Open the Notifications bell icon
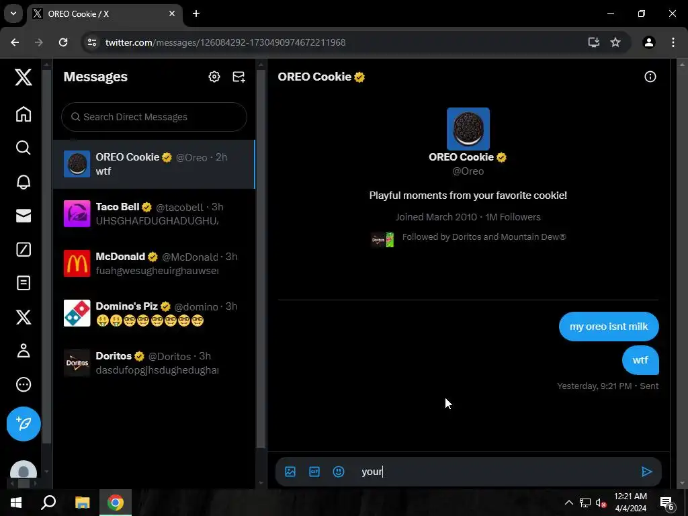 24,181
